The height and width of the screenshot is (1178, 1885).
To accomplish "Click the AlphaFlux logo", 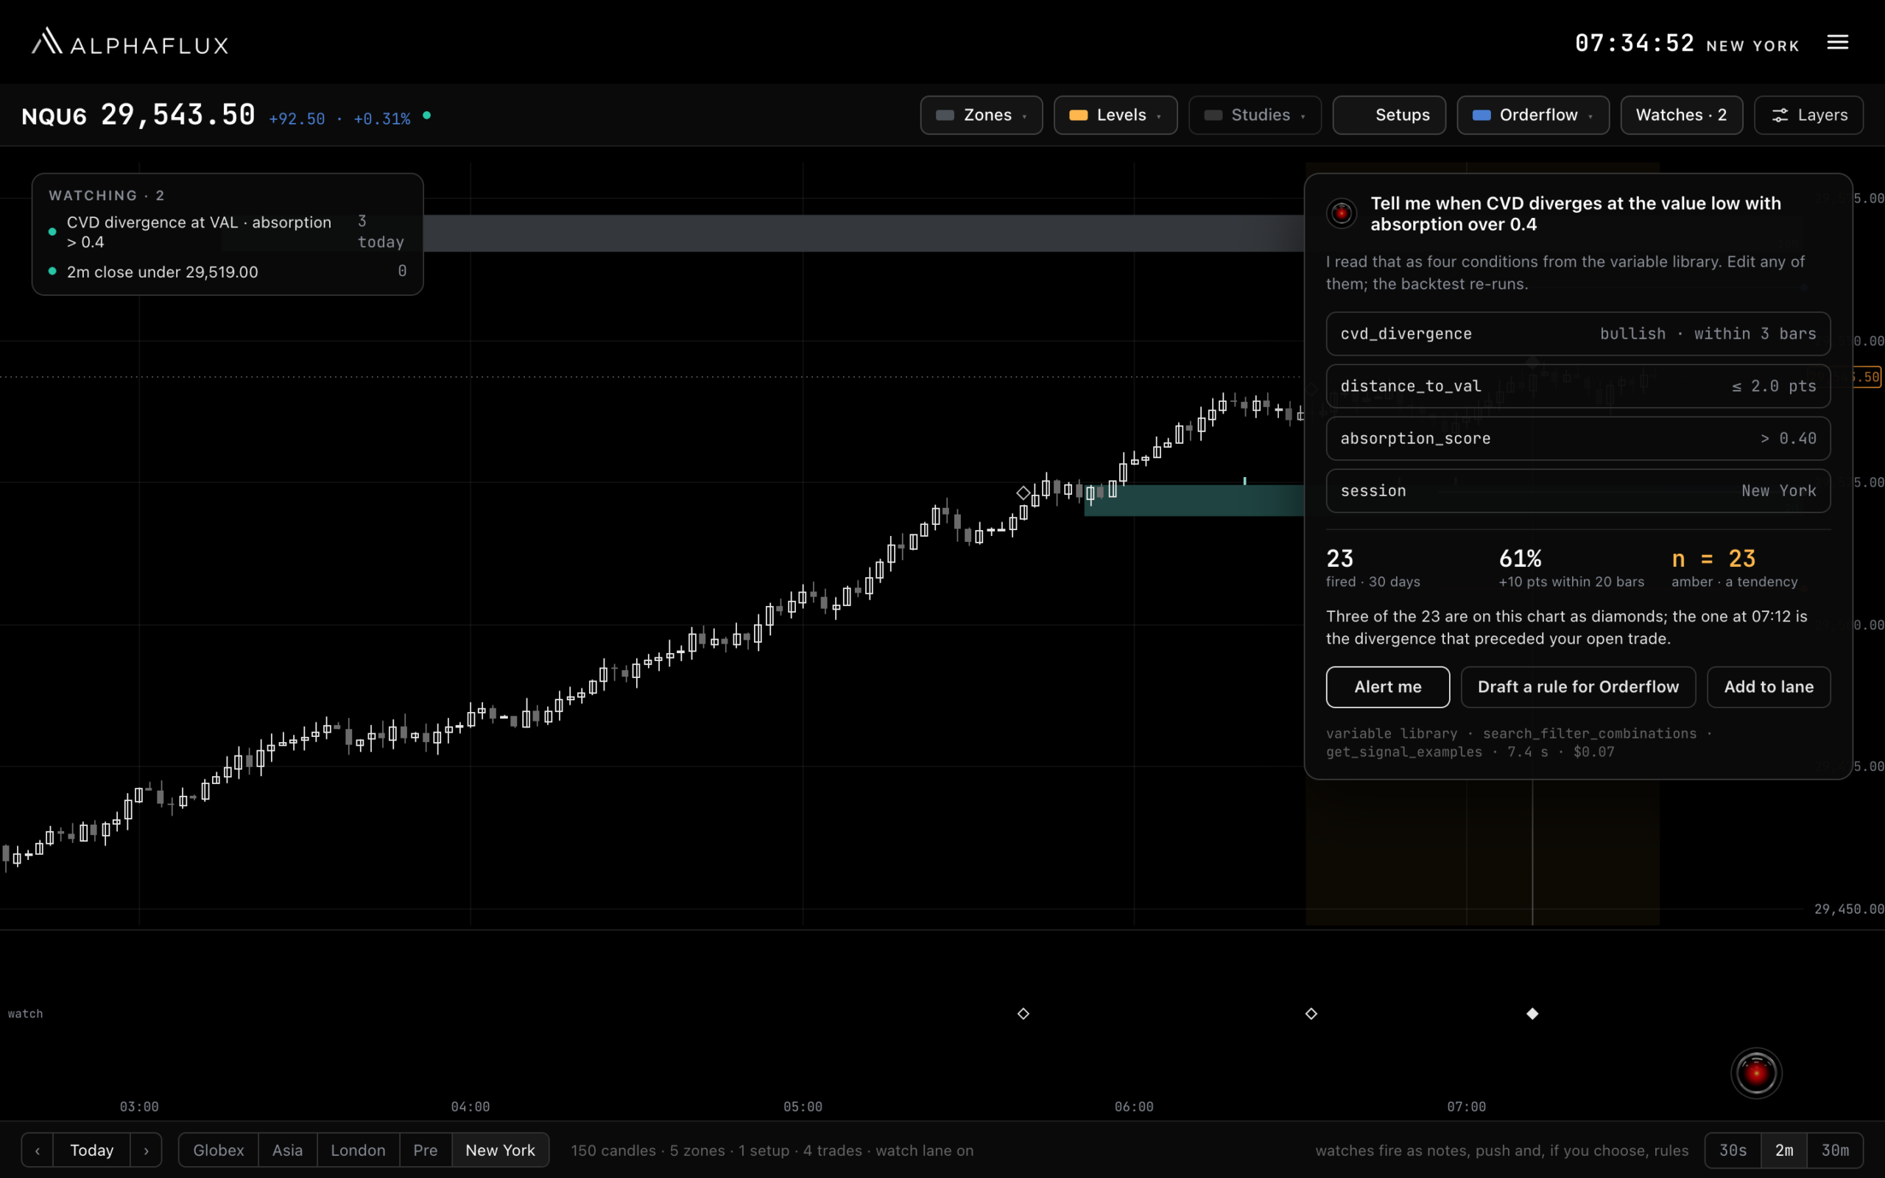I will point(130,42).
